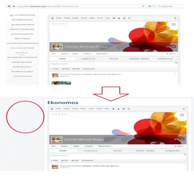Focus the Rechercher browser search box
This screenshot has width=194, height=180.
(x=170, y=6)
